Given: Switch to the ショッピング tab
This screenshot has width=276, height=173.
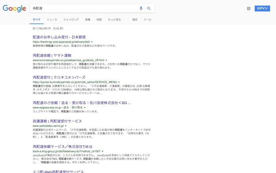Looking at the screenshot, I should pos(71,19).
